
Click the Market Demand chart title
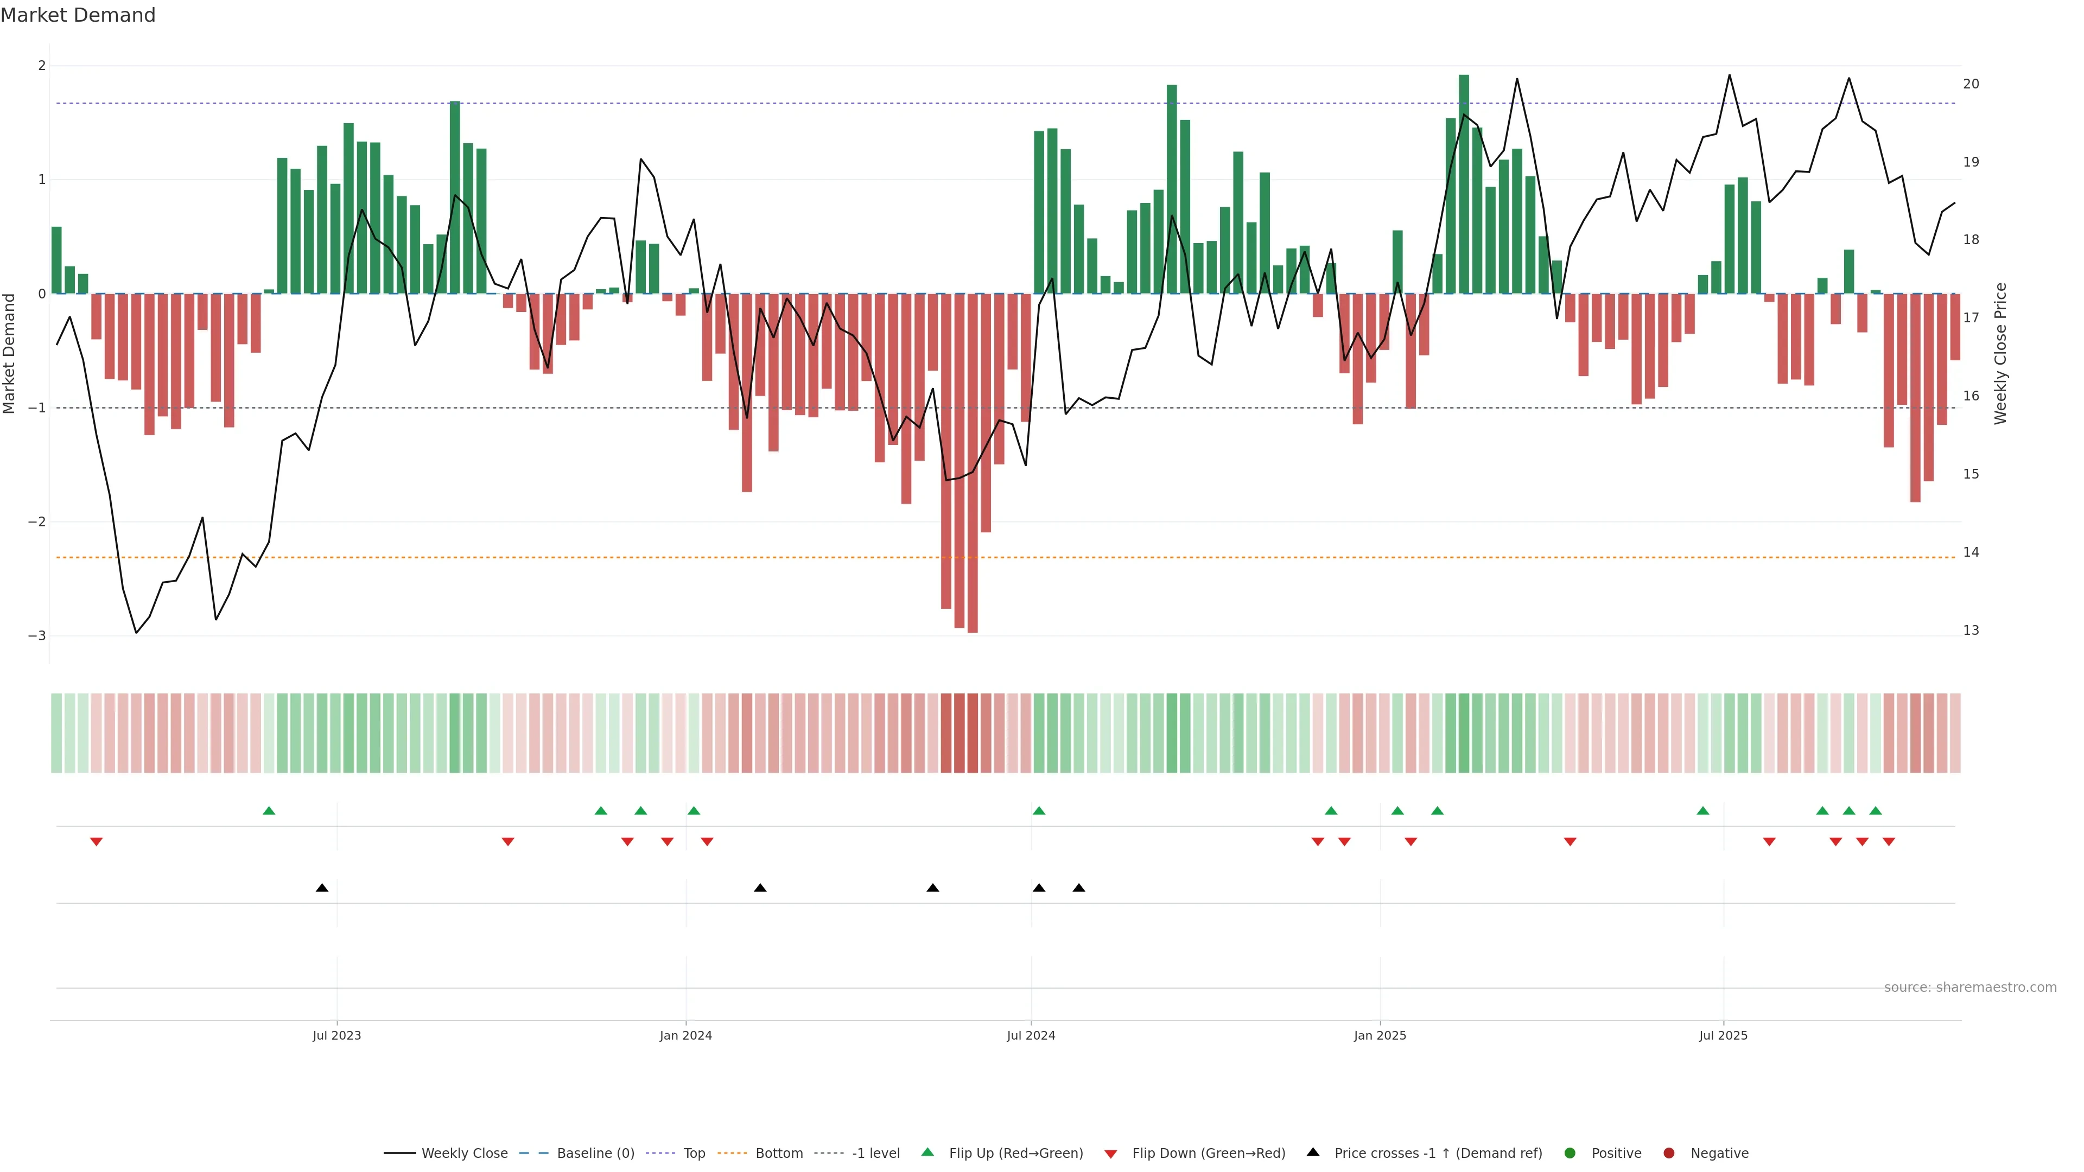pos(78,15)
